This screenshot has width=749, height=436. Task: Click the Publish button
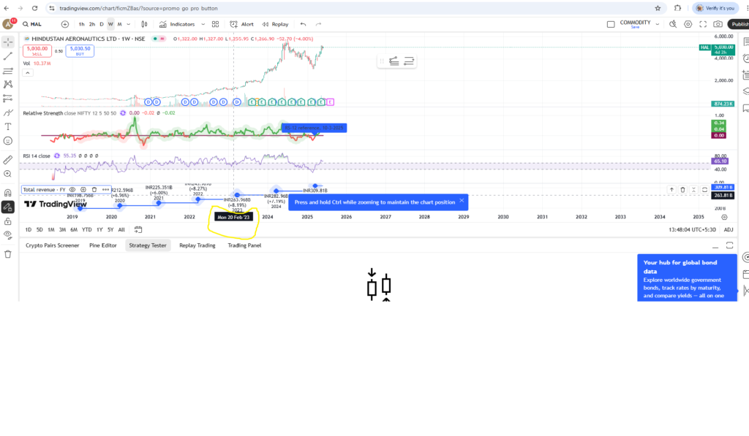739,24
